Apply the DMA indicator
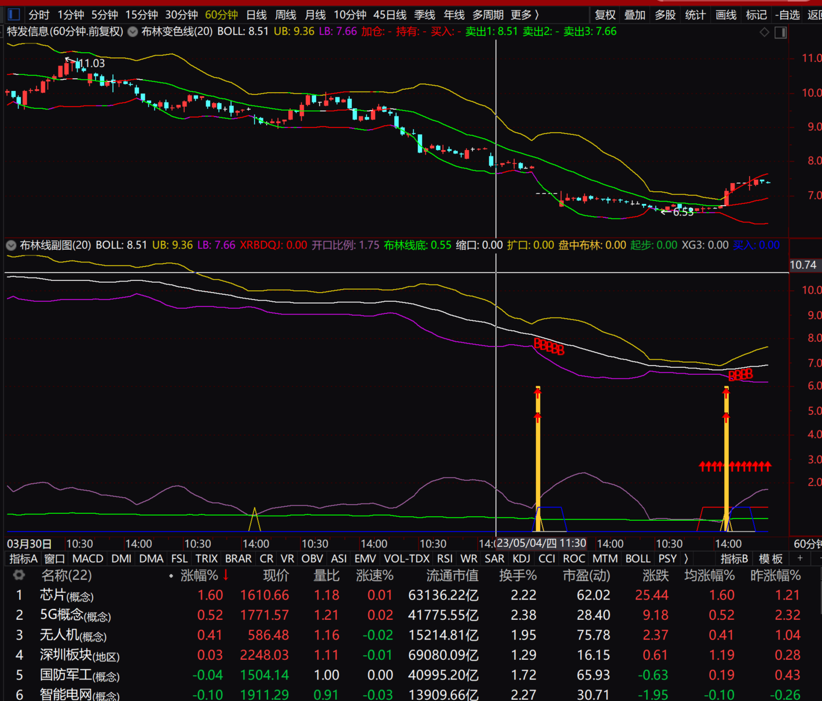 click(x=151, y=558)
